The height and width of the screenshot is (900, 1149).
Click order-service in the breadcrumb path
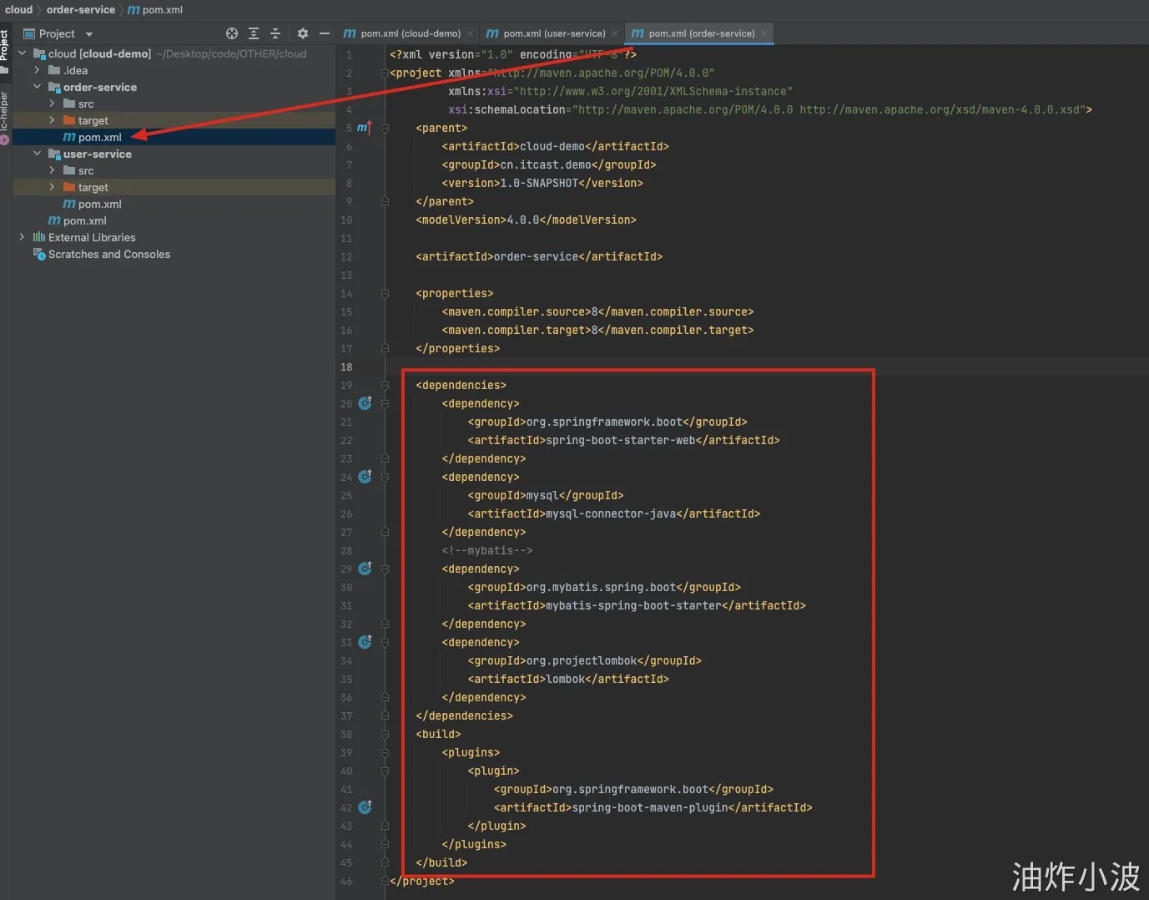(81, 10)
